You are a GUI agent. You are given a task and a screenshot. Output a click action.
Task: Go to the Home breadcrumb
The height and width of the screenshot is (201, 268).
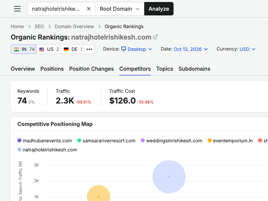[17, 26]
